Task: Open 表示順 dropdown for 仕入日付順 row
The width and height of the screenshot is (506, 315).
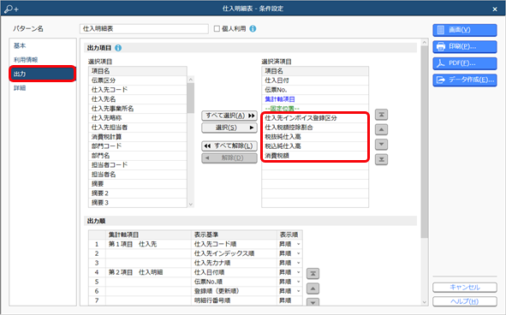Action: tap(299, 272)
